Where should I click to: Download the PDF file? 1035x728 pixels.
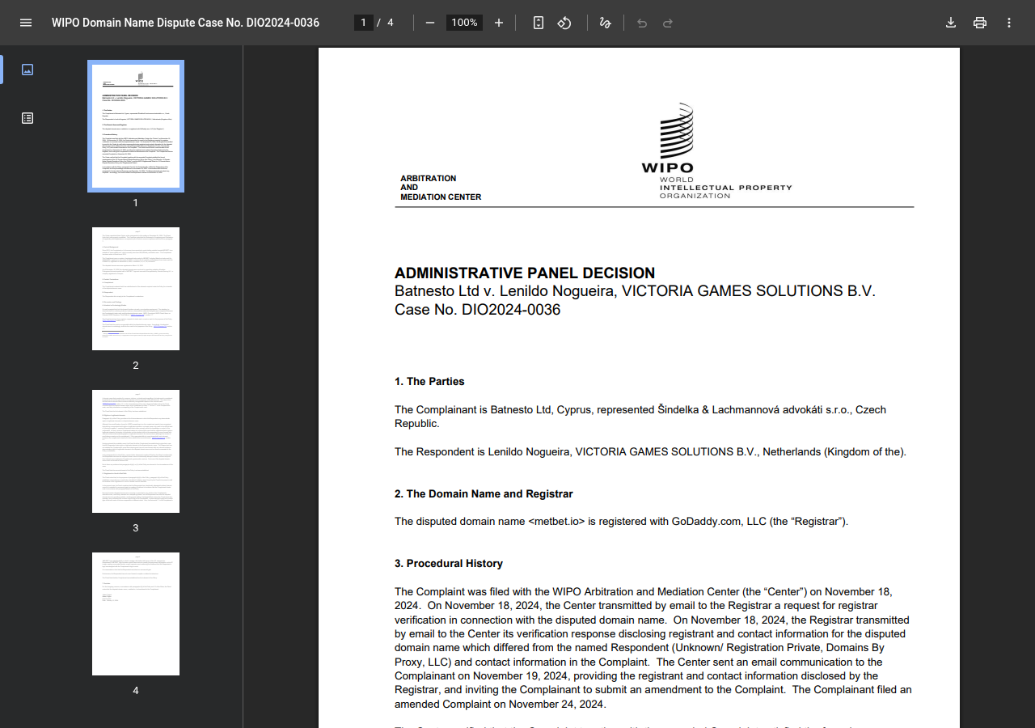pos(951,23)
